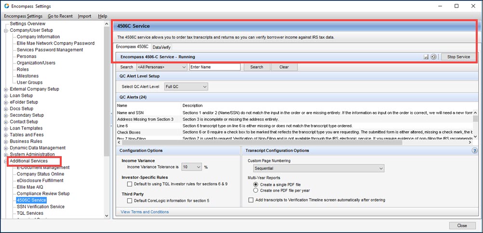Click the Stop Service button
Viewport: 483px width, 233px height.
click(458, 57)
